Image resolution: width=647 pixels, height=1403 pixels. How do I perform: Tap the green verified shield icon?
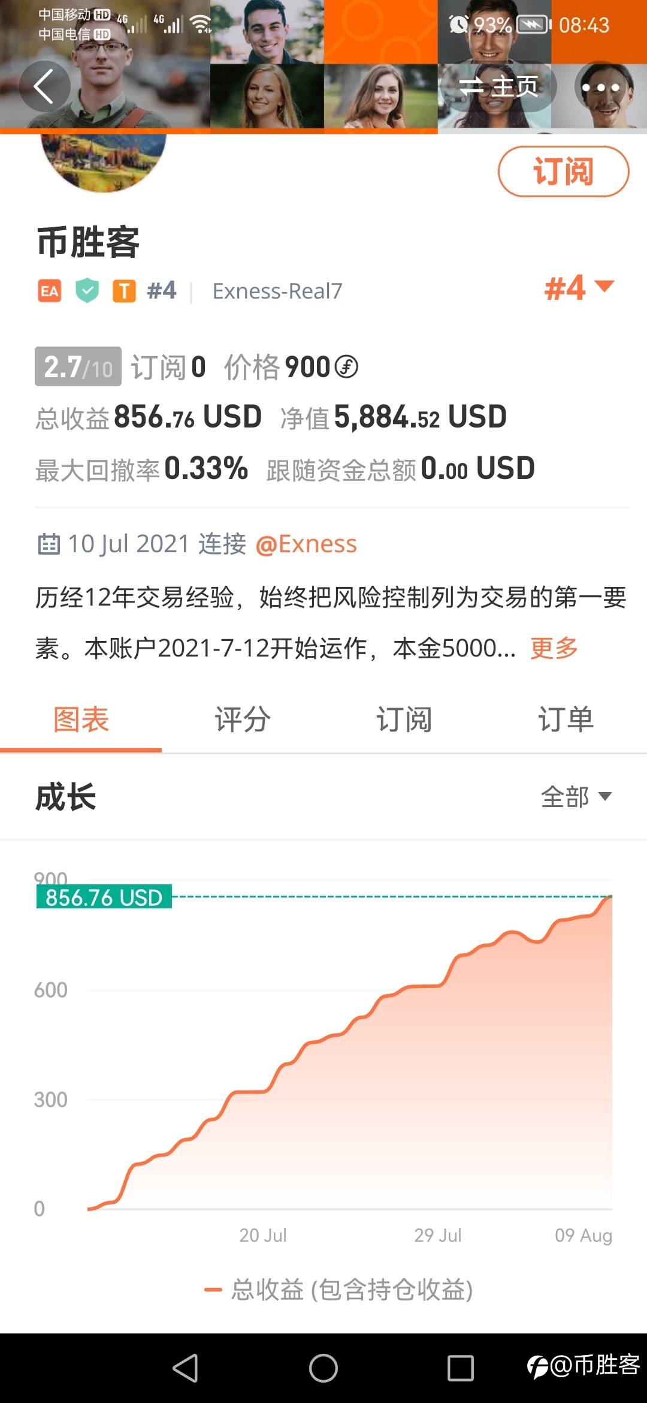[x=87, y=291]
